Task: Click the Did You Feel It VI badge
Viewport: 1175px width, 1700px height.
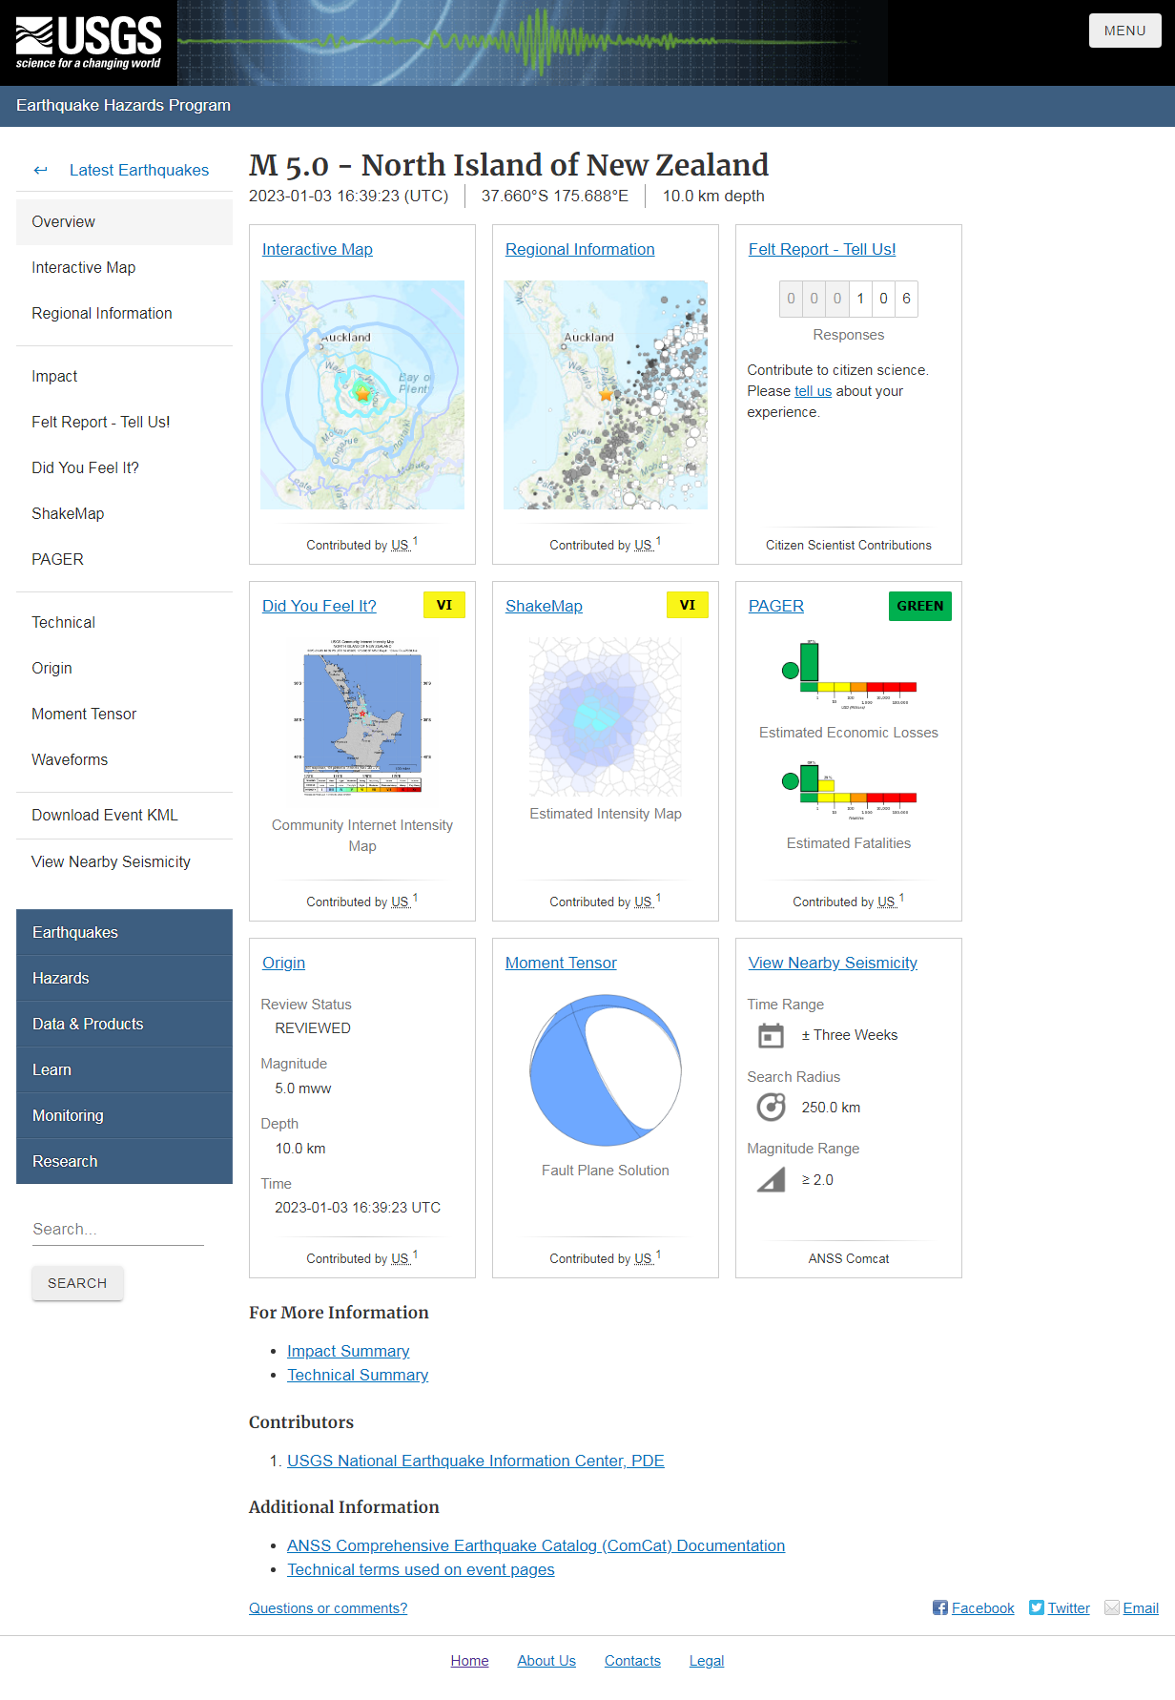Action: [444, 605]
